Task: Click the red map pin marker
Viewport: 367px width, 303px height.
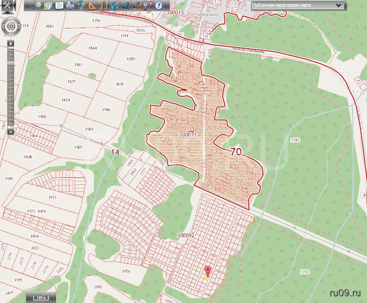Action: click(x=208, y=271)
